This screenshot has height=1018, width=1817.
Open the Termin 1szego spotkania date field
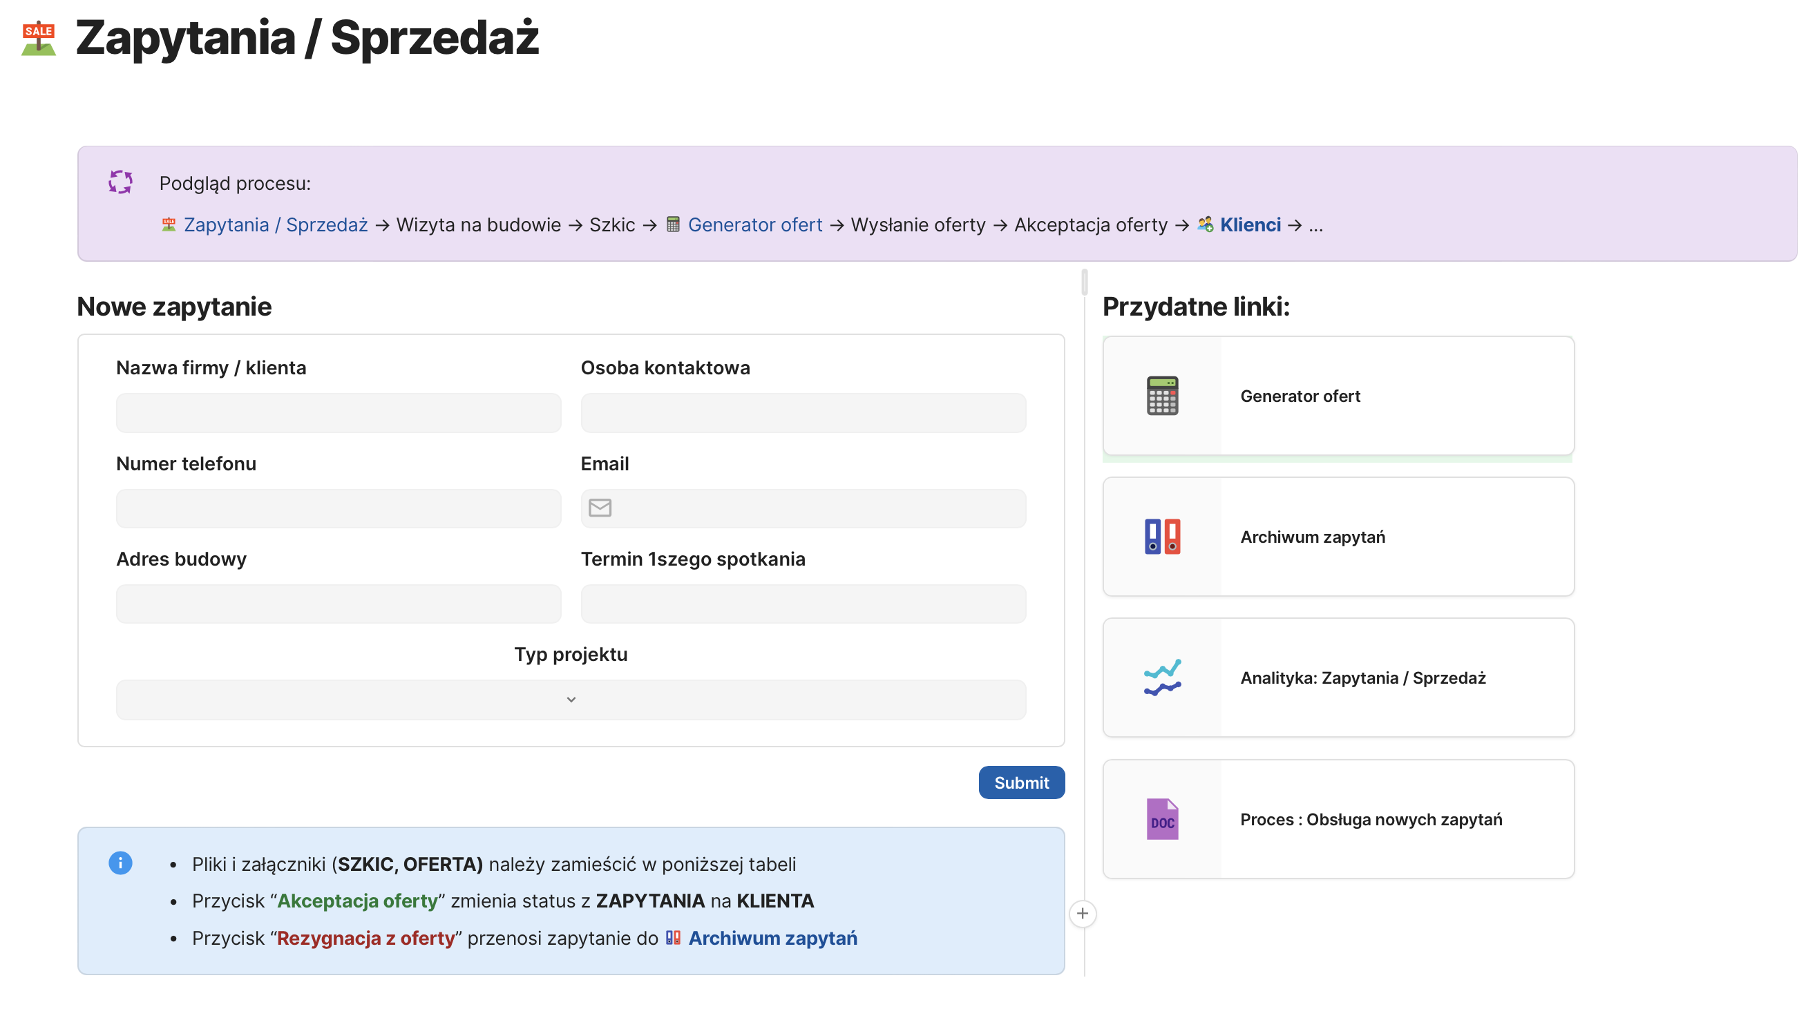[803, 604]
